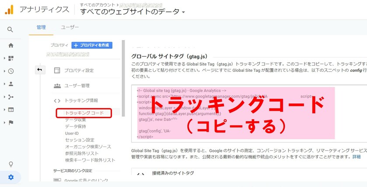This screenshot has height=187, width=367.
Task: Open Conversions reports flag icon
Action: (10, 123)
